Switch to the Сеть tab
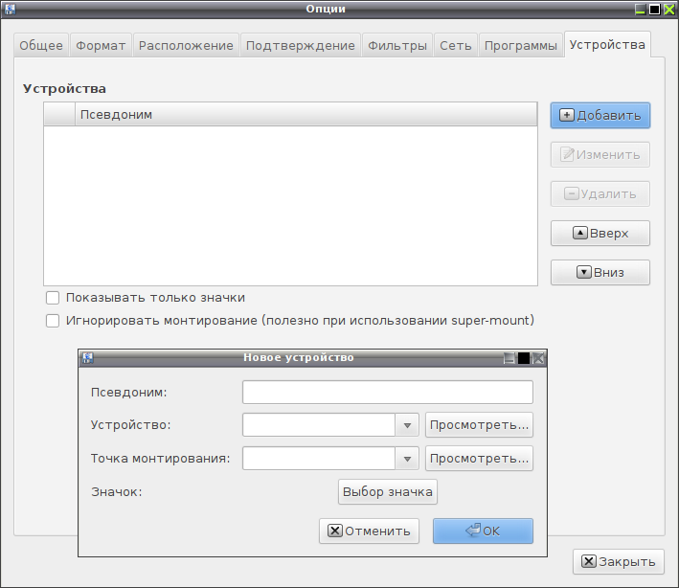The height and width of the screenshot is (588, 679). pyautogui.click(x=456, y=45)
